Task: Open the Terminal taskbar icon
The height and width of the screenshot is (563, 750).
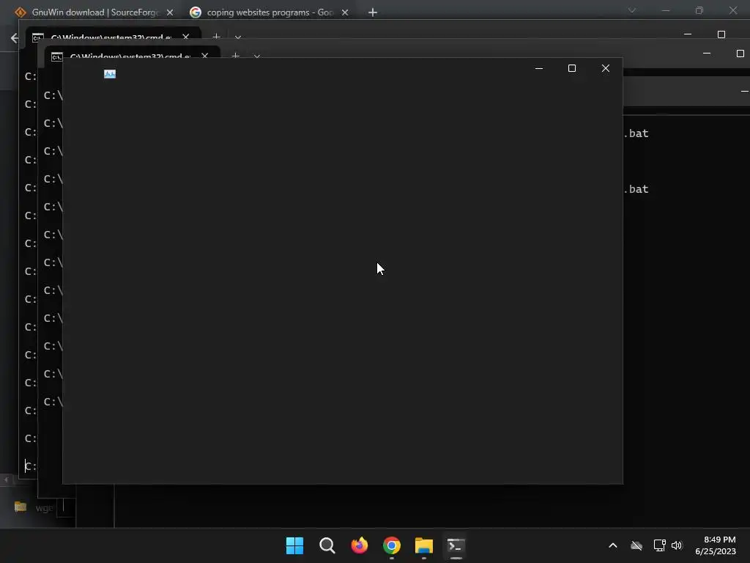Action: (456, 545)
